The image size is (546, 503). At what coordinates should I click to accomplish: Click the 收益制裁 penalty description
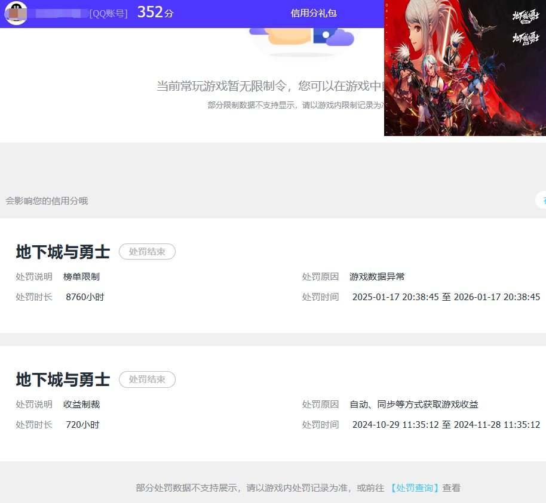click(81, 404)
